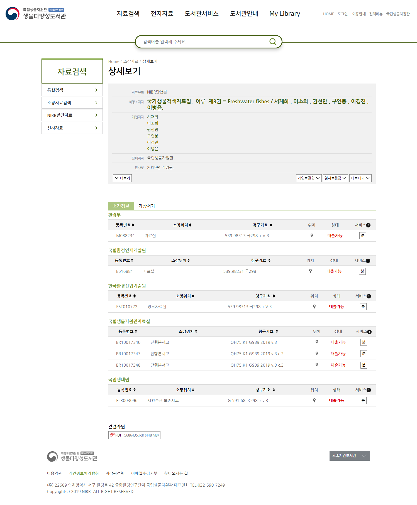Expand the 더보기 details section
417x505 pixels.
122,178
